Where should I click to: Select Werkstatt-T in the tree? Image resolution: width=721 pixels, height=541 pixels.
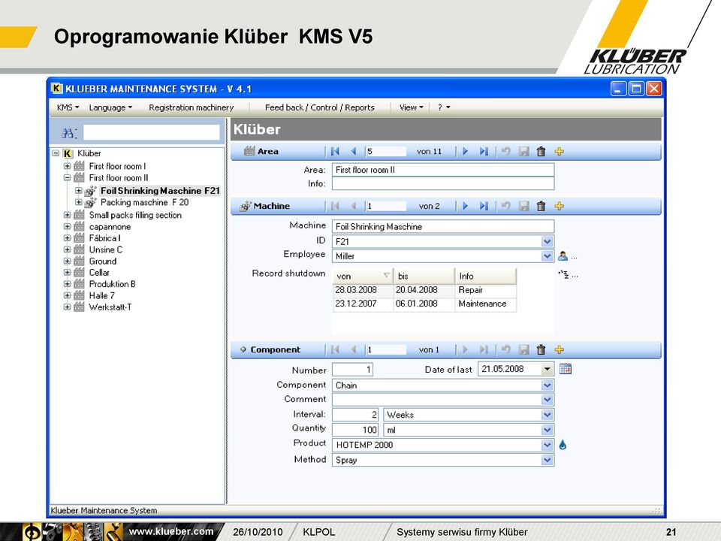coord(110,307)
